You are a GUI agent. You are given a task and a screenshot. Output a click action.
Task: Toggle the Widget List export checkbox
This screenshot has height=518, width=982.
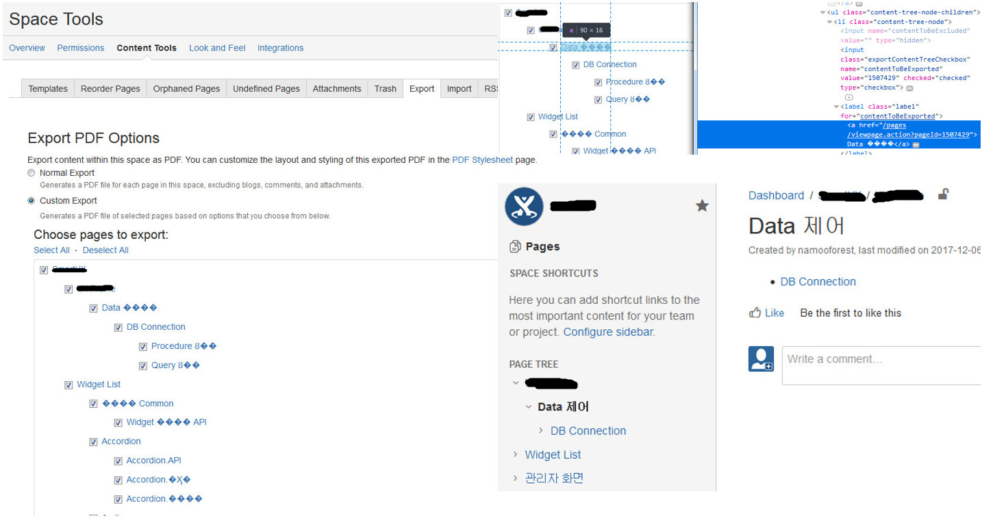coord(68,385)
